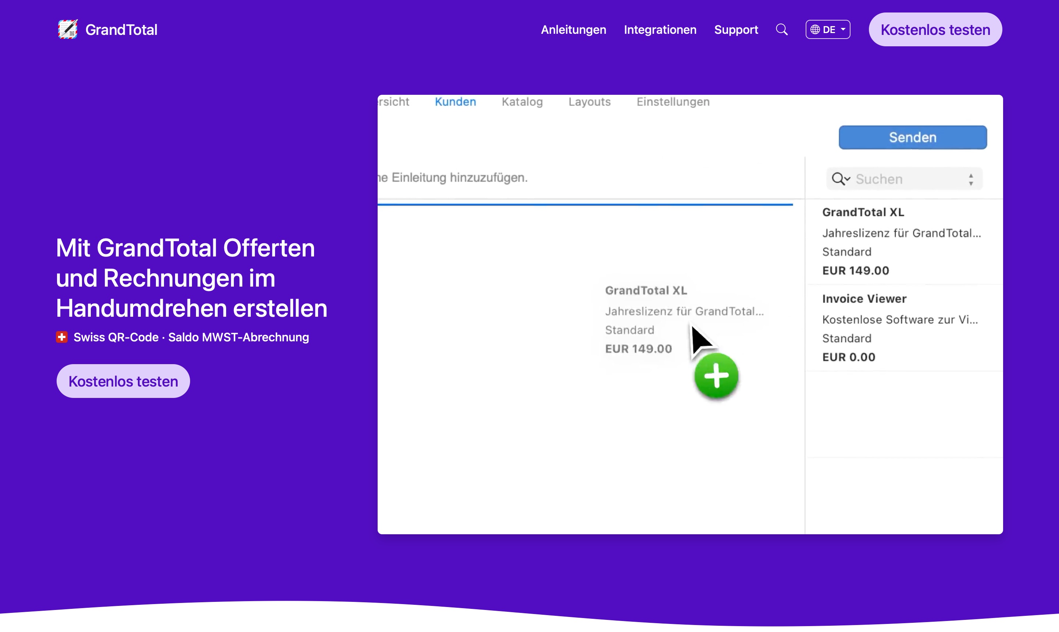Screen dimensions: 1059x632
Task: Open the search options magnifier chevron
Action: (841, 179)
